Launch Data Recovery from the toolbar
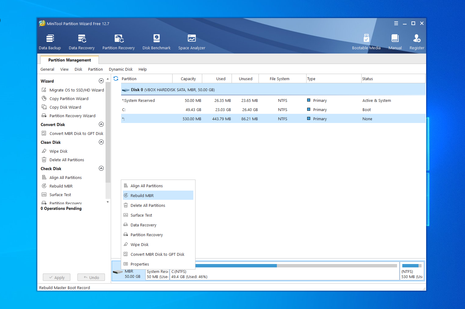Screen dimensions: 465x309 82,42
